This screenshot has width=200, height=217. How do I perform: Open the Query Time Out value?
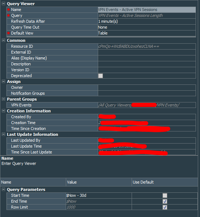(147, 27)
